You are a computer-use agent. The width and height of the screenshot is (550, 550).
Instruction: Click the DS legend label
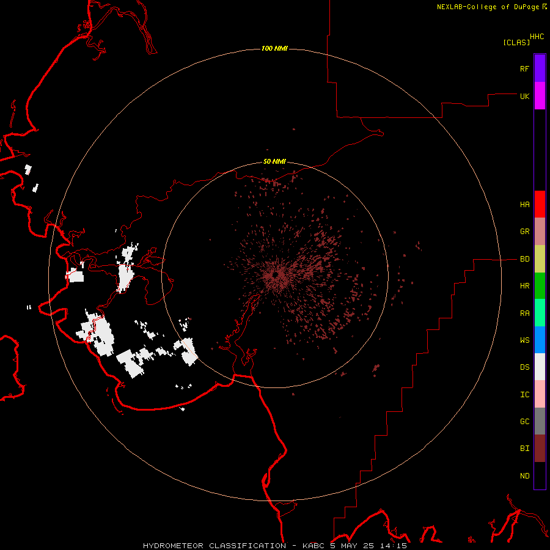[x=525, y=367]
